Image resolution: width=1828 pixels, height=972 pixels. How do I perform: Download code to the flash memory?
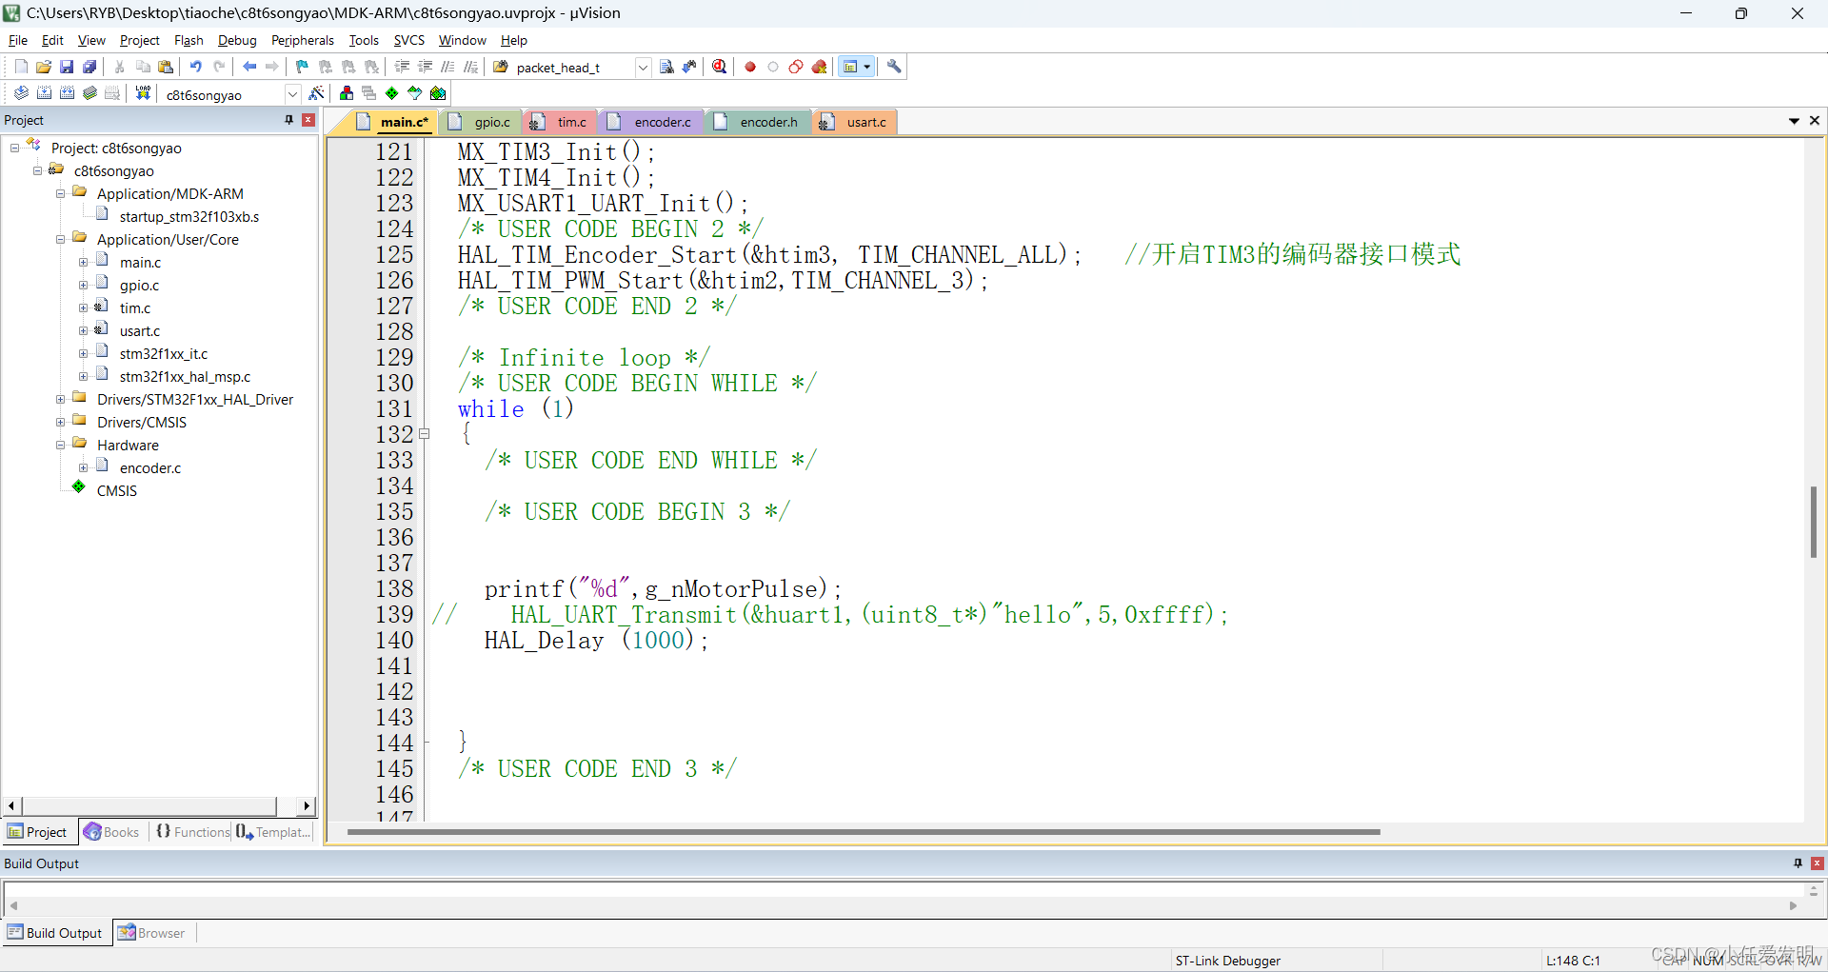point(142,92)
